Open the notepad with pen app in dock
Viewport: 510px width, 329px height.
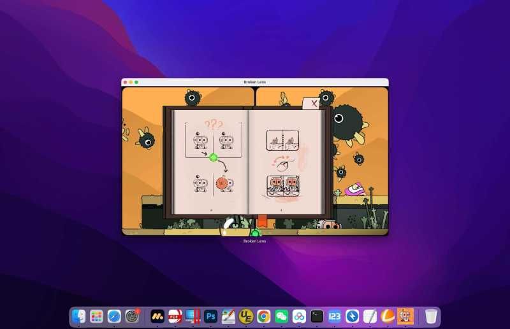click(x=370, y=316)
